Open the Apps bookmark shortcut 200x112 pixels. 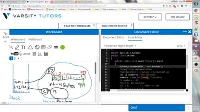click(x=4, y=9)
